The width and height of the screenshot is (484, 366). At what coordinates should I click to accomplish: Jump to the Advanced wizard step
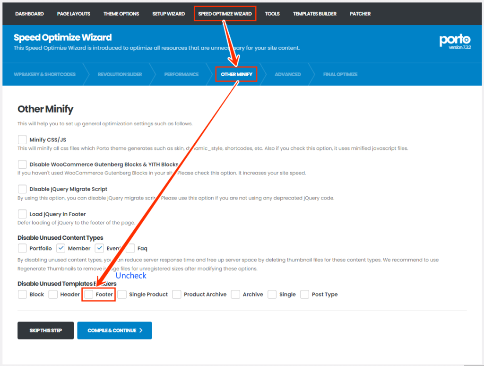coord(287,74)
